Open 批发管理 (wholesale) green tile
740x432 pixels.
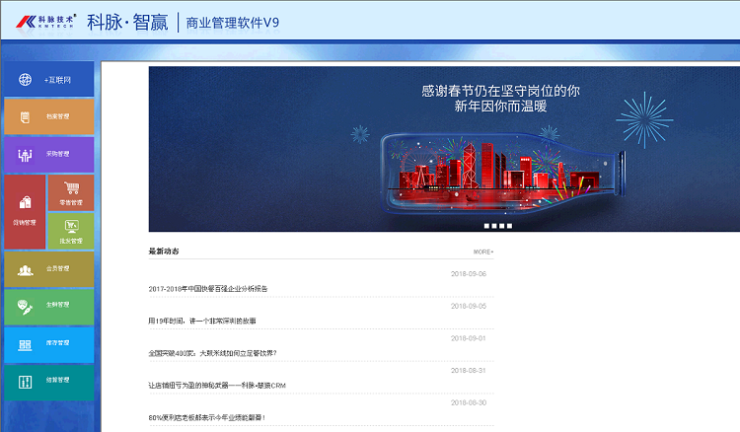pos(71,231)
